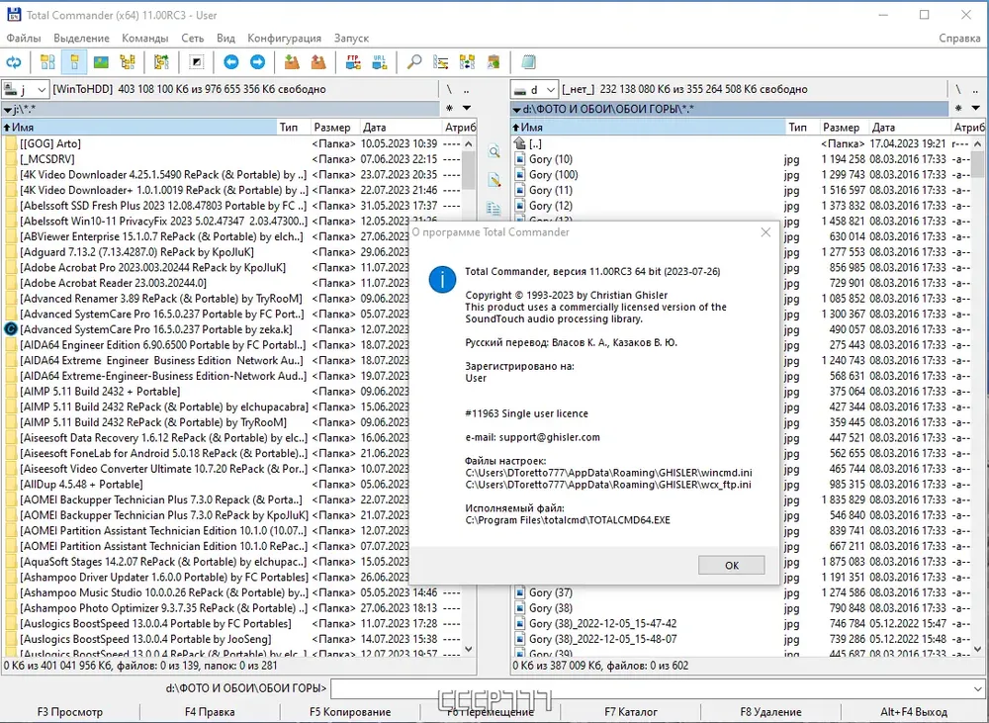Select the thumbnail view picture icon
The image size is (989, 723).
coord(101,62)
